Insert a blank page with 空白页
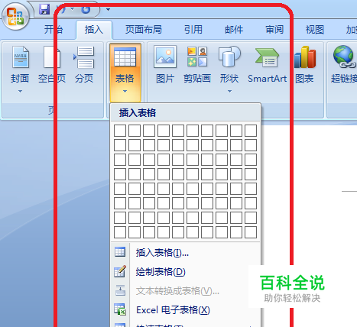 pyautogui.click(x=52, y=65)
